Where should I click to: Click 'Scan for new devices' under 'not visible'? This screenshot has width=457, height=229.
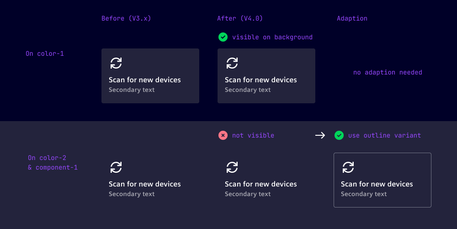pyautogui.click(x=260, y=184)
